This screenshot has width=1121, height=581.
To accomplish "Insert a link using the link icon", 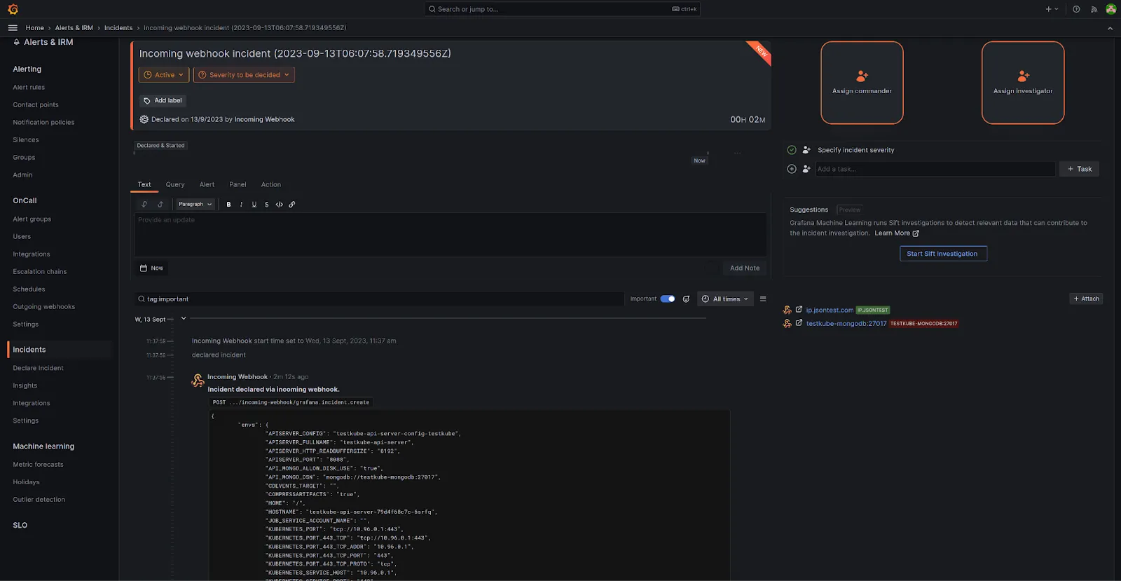I will [x=292, y=205].
